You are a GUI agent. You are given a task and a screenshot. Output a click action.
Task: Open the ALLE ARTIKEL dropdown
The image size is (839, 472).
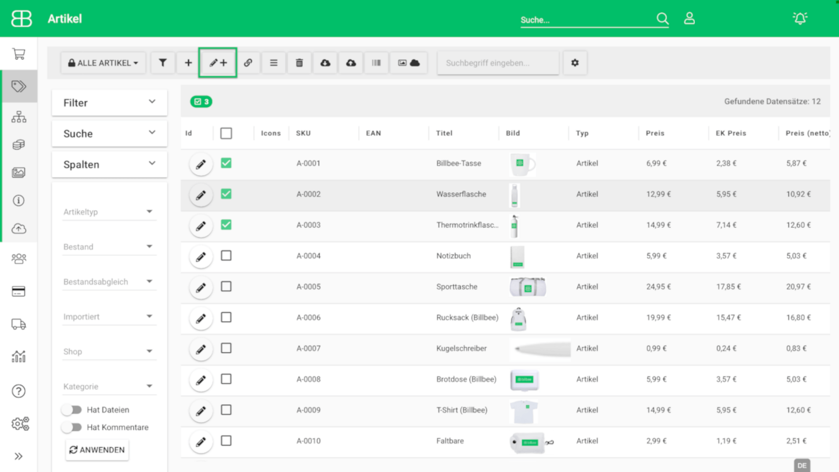point(103,63)
